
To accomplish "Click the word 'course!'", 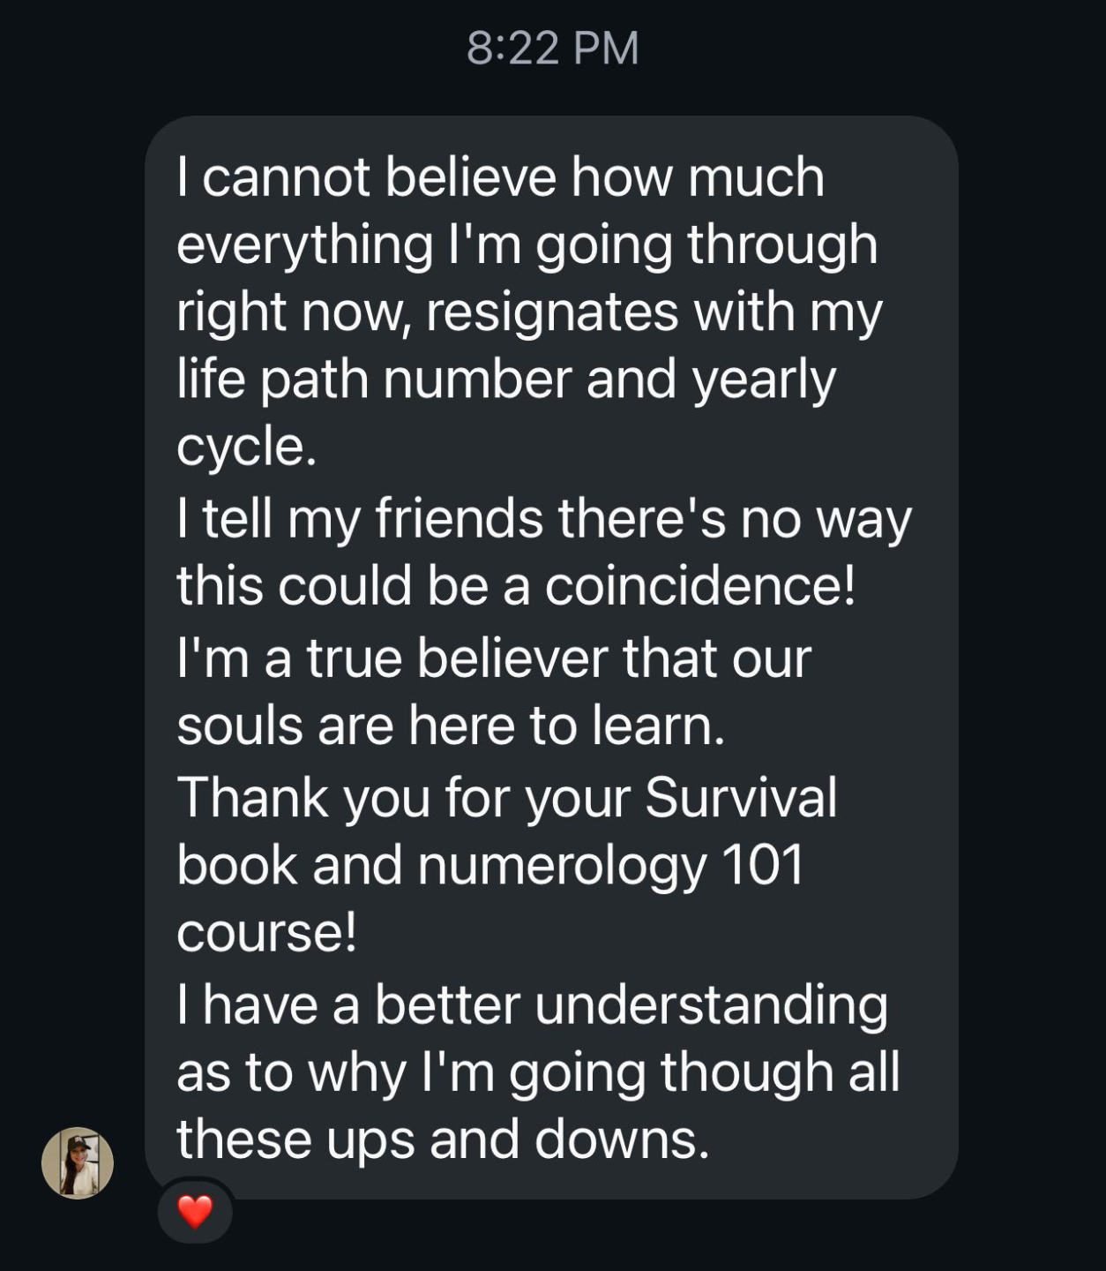I will click(x=266, y=933).
